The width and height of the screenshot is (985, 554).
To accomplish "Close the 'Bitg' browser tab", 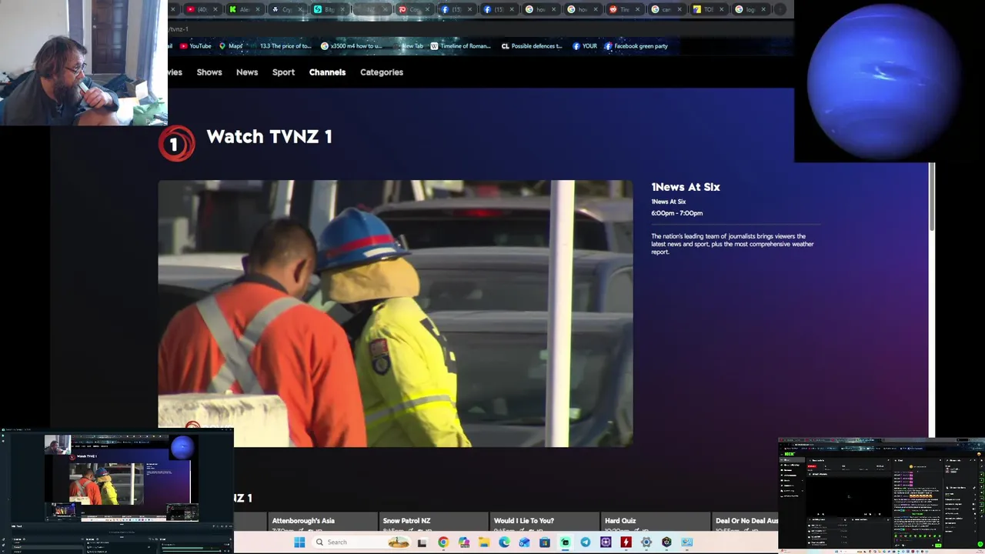I will [x=342, y=9].
